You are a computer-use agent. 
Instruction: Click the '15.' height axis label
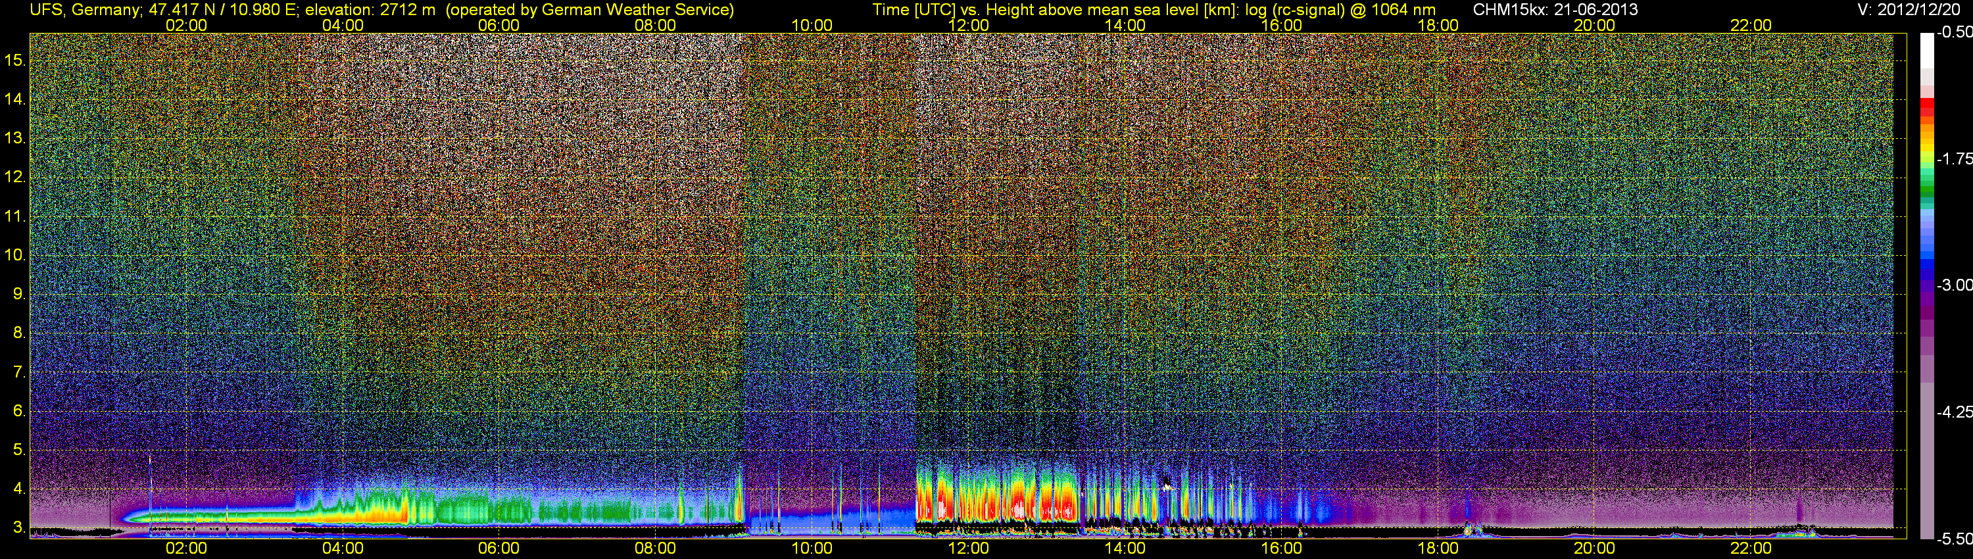click(15, 60)
